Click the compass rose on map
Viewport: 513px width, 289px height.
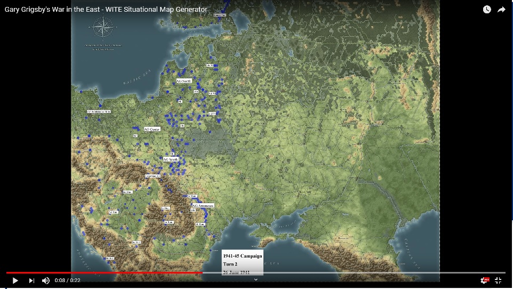pos(103,28)
